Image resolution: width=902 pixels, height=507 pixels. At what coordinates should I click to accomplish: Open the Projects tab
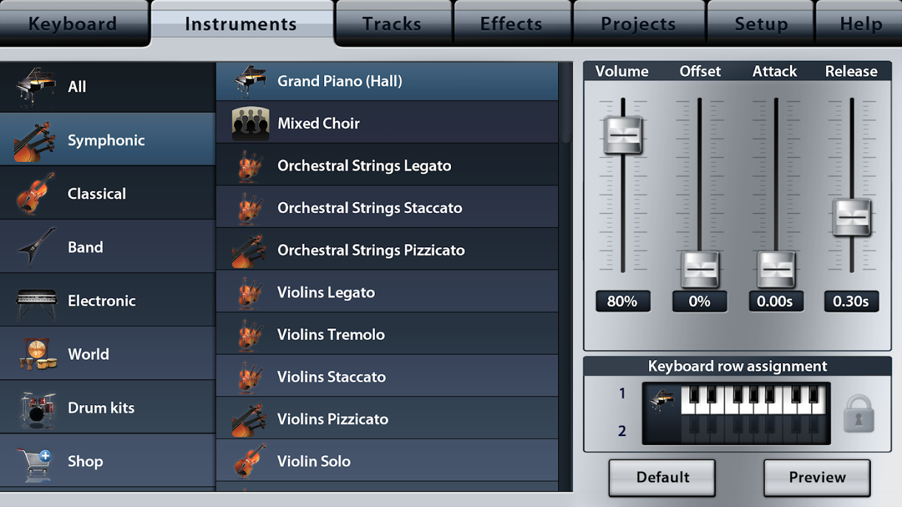click(638, 23)
